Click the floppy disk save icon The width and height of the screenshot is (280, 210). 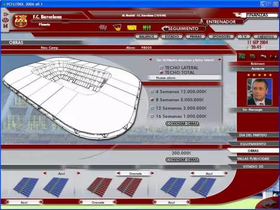[5, 26]
